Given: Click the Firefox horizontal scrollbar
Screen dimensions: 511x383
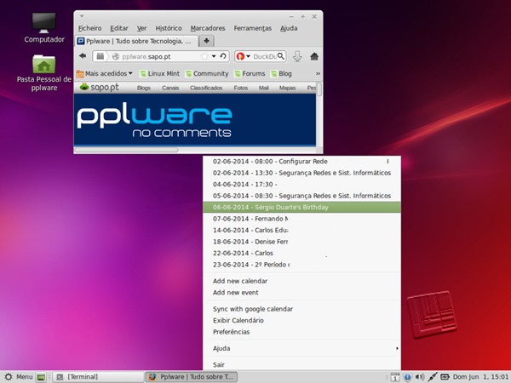Looking at the screenshot, I should tap(126, 150).
